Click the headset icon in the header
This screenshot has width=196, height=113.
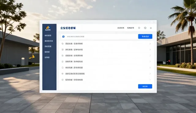pyautogui.click(x=139, y=28)
